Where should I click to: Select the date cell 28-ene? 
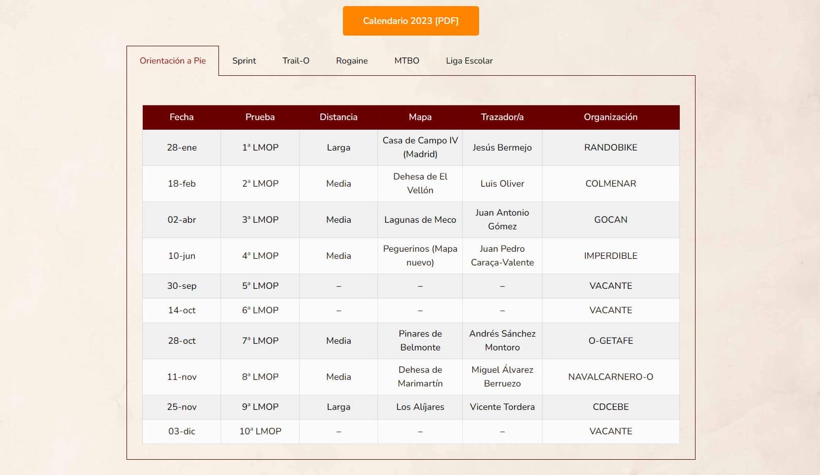[181, 147]
